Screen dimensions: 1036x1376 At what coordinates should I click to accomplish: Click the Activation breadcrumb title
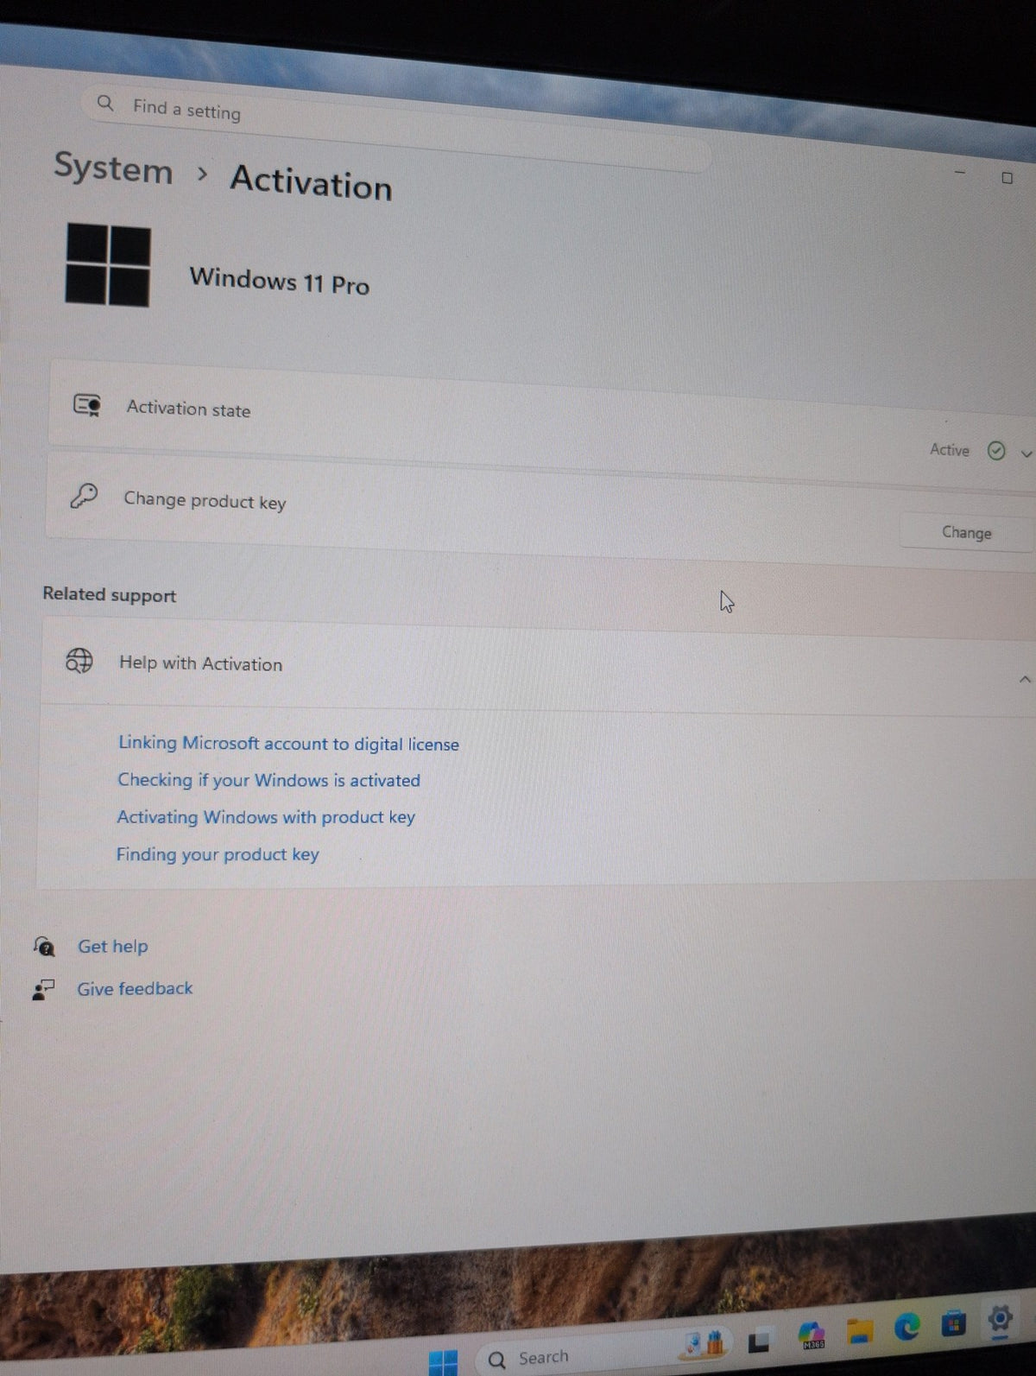coord(311,182)
